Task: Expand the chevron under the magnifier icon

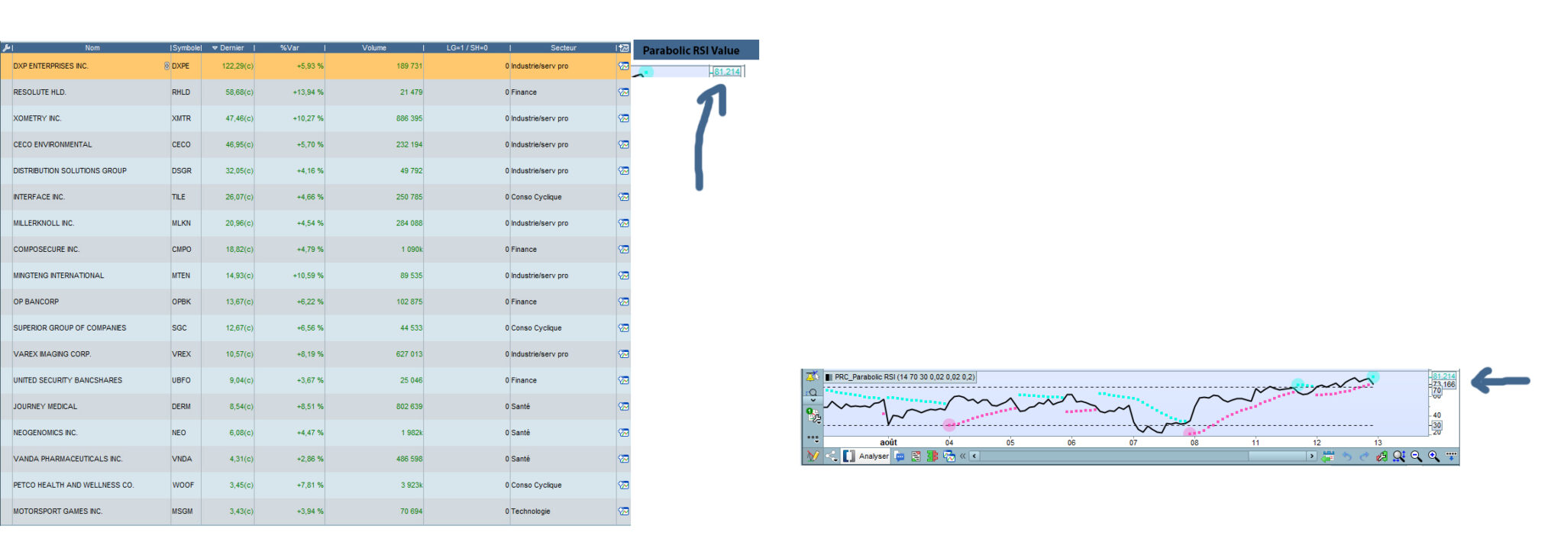Action: point(813,400)
